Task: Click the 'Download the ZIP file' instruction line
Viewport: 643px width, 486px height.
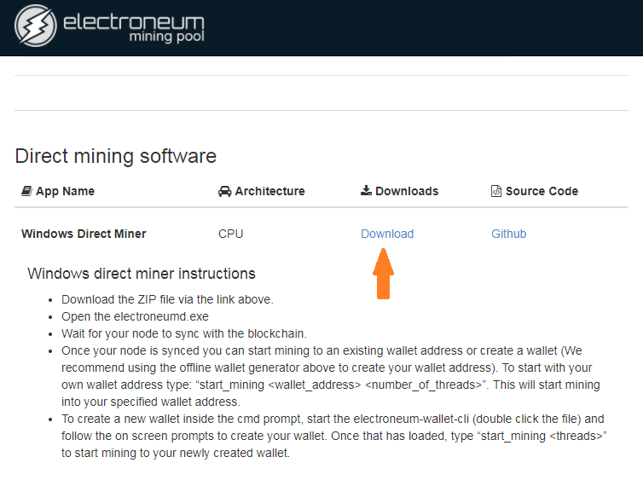Action: point(167,299)
